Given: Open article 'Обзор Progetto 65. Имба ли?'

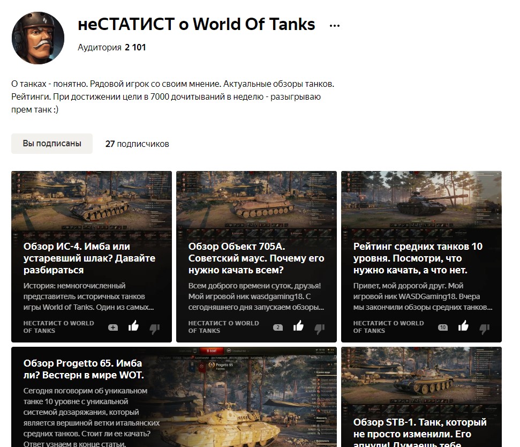Looking at the screenshot, I should click(x=83, y=369).
